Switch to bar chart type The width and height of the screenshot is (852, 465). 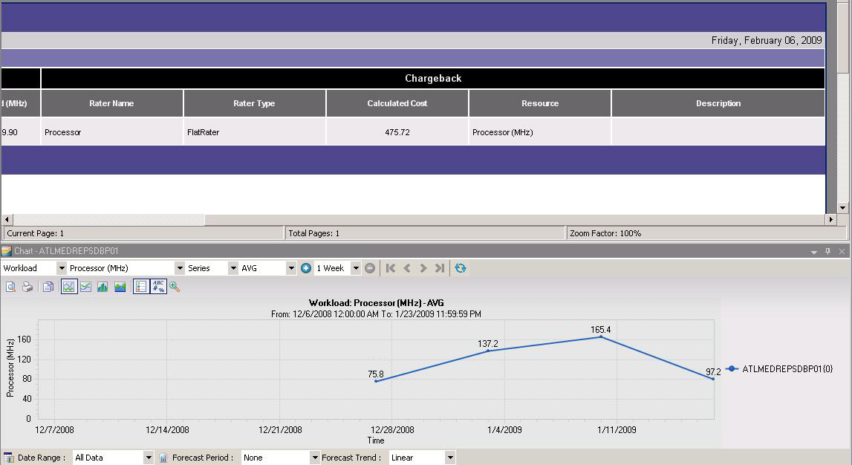[103, 287]
